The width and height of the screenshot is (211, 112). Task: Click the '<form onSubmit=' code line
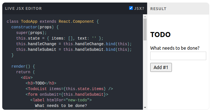coord(67,94)
